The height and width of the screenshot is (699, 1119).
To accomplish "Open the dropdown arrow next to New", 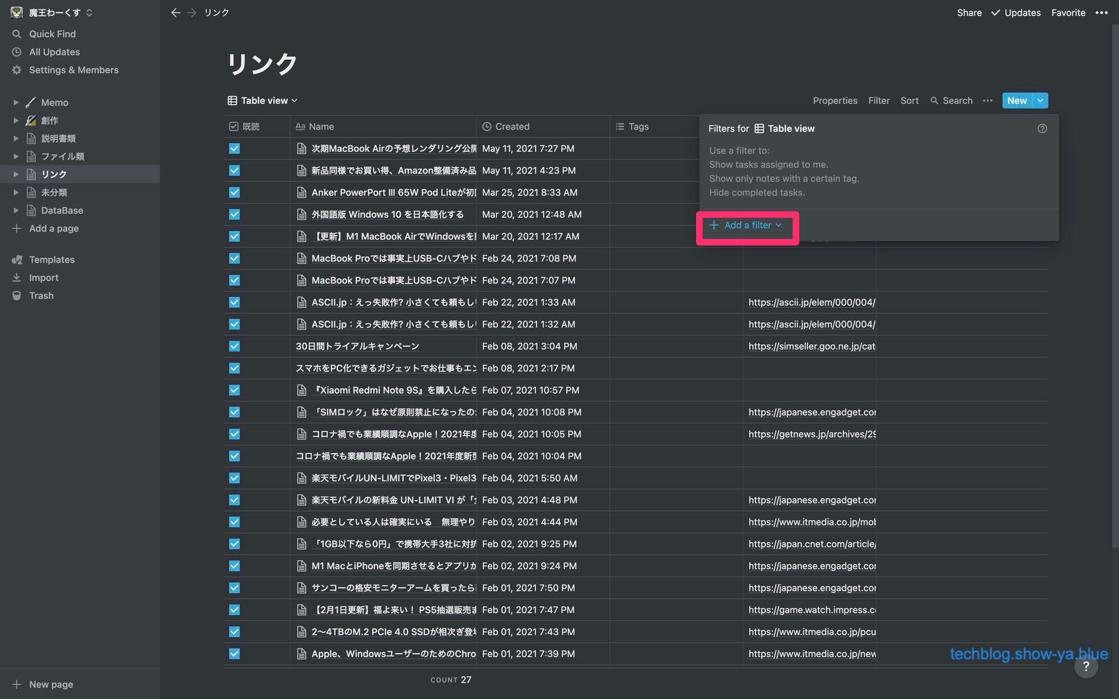I will coord(1040,101).
